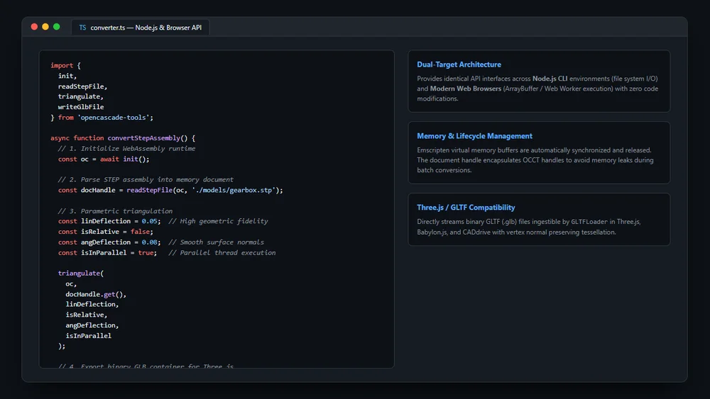The image size is (710, 399).
Task: Click the 'readStepFile,' import line
Action: coord(82,86)
